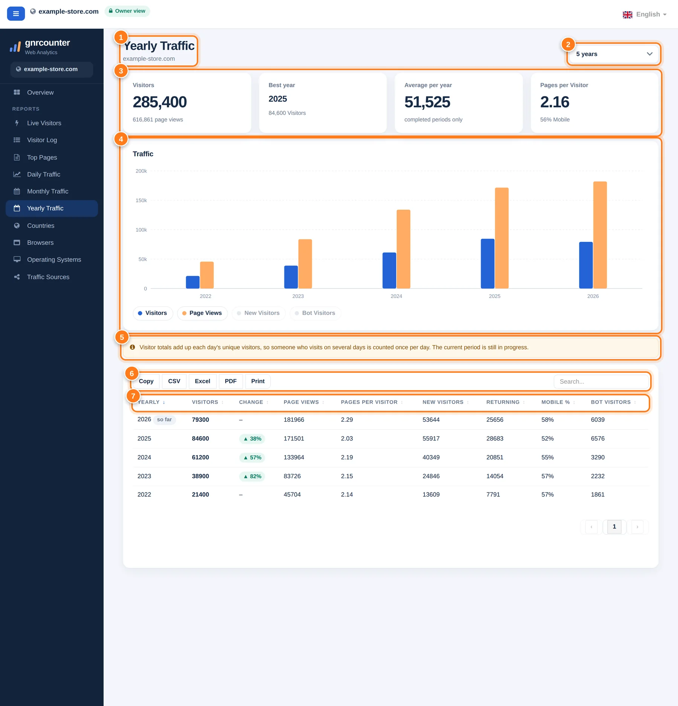Viewport: 678px width, 706px height.
Task: Click the PDF export button
Action: (231, 381)
